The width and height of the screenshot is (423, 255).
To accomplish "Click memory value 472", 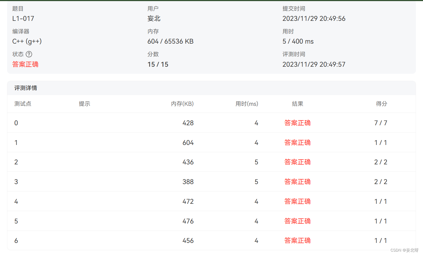I will pos(188,202).
